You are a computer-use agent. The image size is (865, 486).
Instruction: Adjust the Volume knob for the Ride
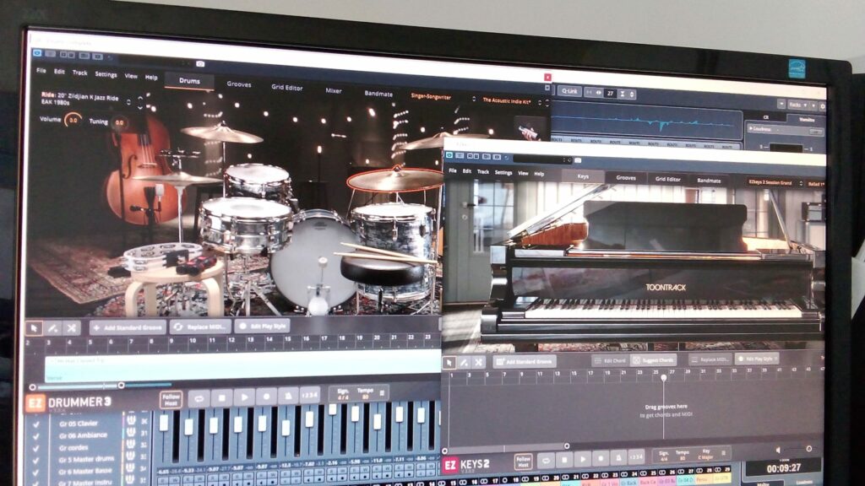pyautogui.click(x=73, y=120)
